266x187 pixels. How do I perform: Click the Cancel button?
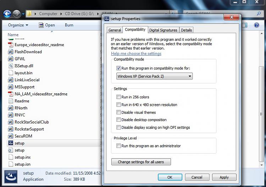(197, 177)
